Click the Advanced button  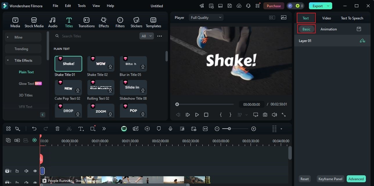pos(356,179)
